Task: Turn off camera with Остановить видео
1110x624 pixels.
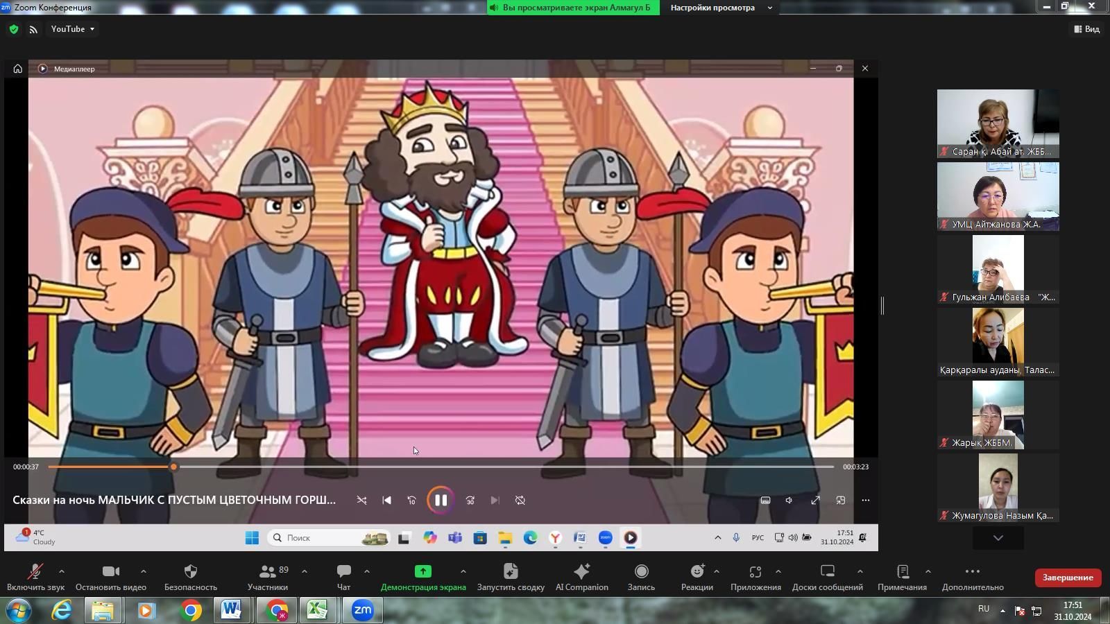Action: [110, 571]
